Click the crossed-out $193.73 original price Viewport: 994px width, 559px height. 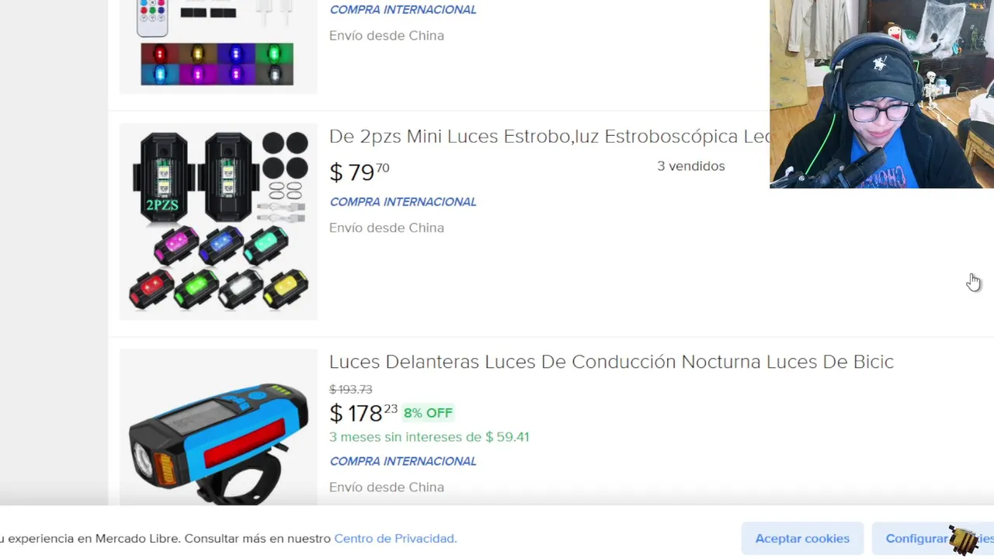coord(351,389)
